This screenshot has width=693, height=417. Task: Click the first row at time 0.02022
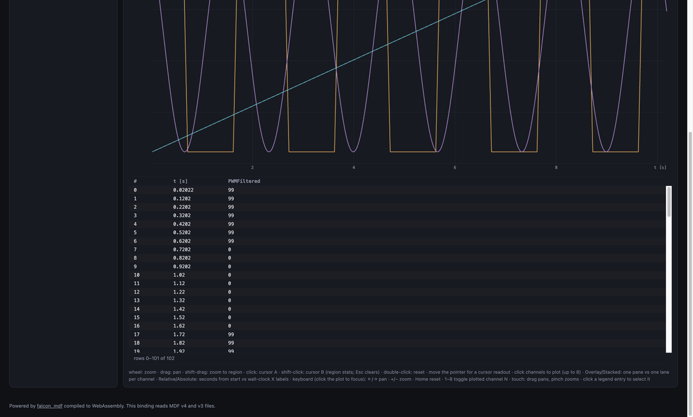pyautogui.click(x=398, y=190)
